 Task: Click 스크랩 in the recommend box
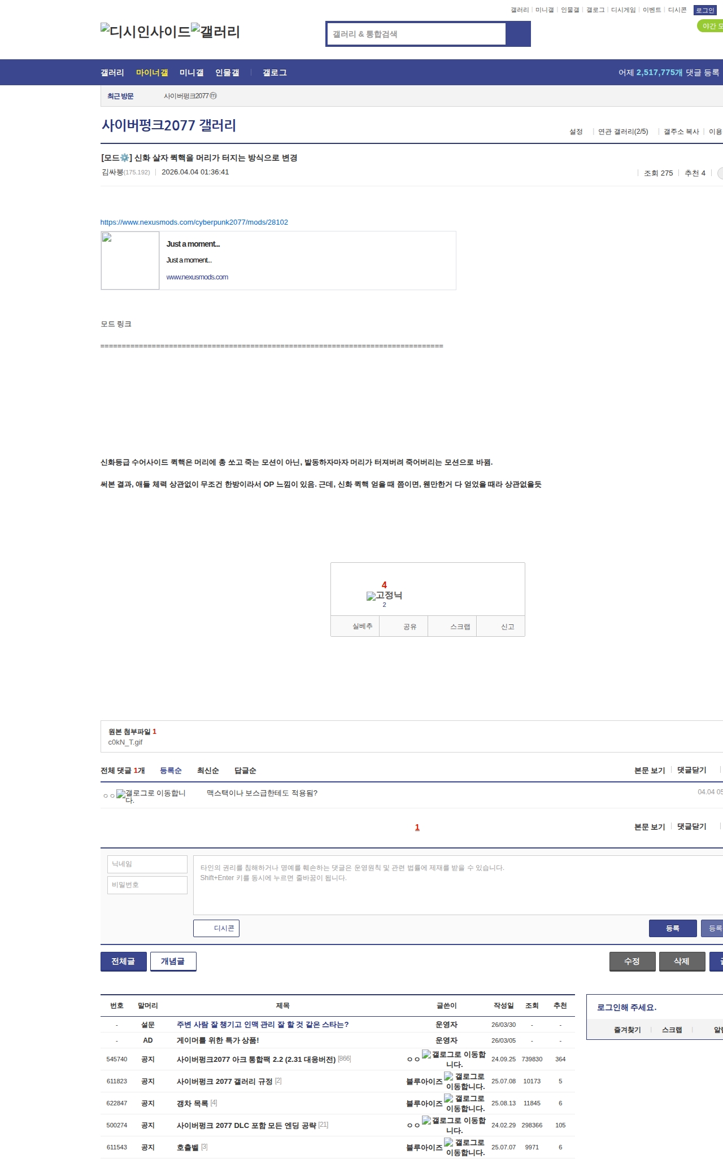[x=452, y=626]
